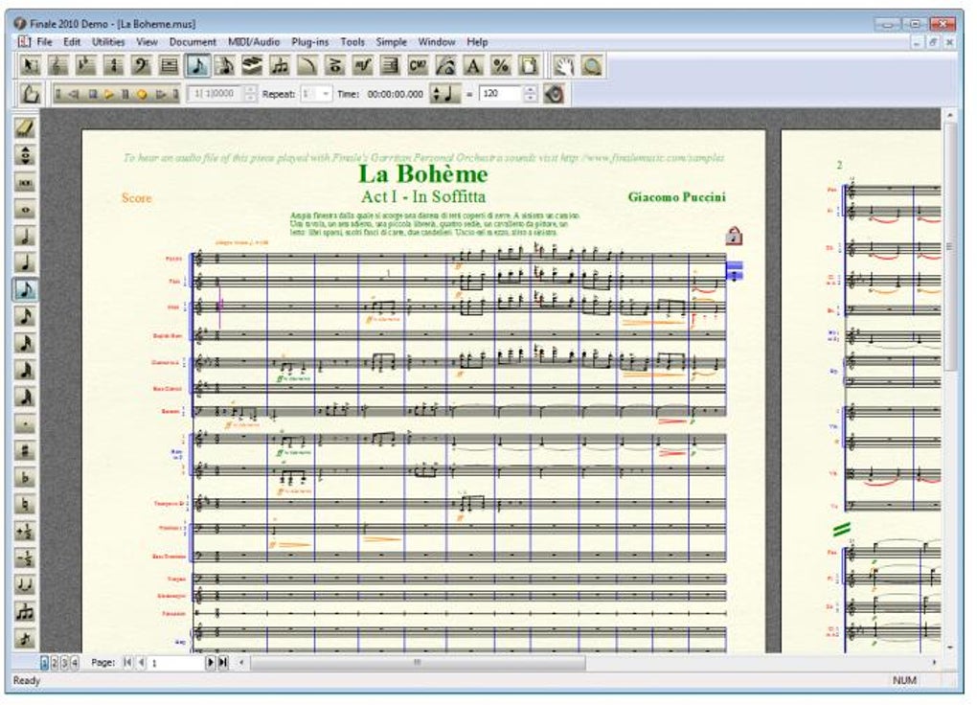This screenshot has width=977, height=705.
Task: Switch to layer 3
Action: pos(64,662)
